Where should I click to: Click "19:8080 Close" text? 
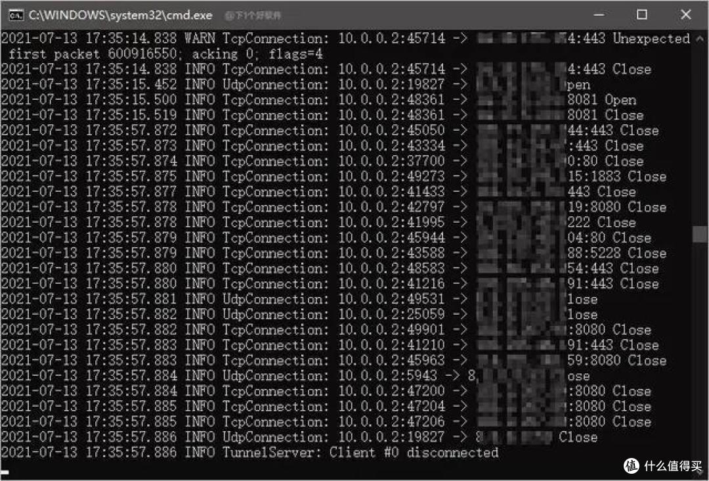point(616,208)
